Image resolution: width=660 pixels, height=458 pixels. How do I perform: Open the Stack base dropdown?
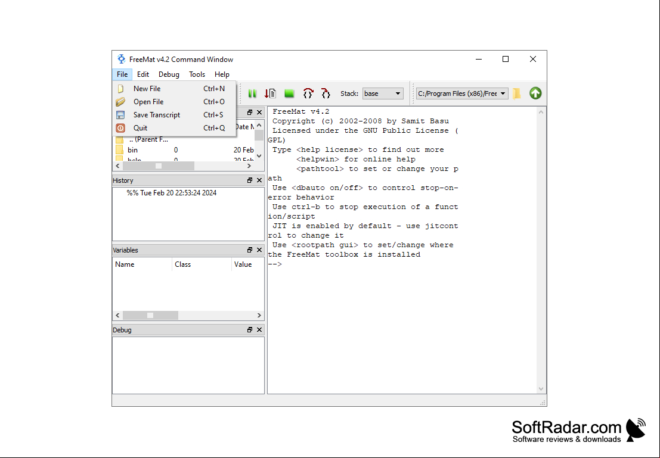383,94
